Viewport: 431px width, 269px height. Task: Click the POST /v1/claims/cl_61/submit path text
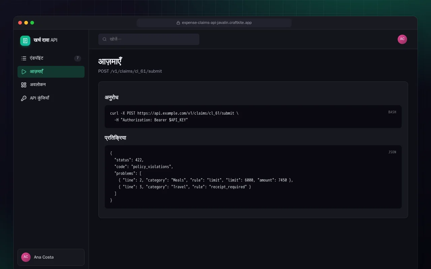[x=130, y=71]
